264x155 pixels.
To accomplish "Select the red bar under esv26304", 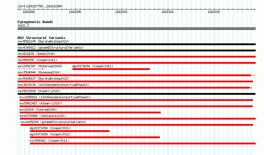I will pos(90,112).
